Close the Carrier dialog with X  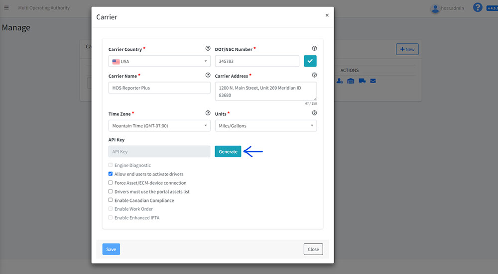(x=327, y=15)
